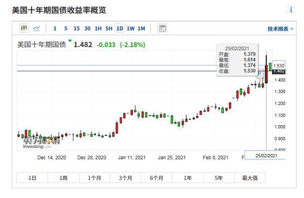Select the 5 minute interval
The width and height of the screenshot is (304, 198).
pos(66,29)
